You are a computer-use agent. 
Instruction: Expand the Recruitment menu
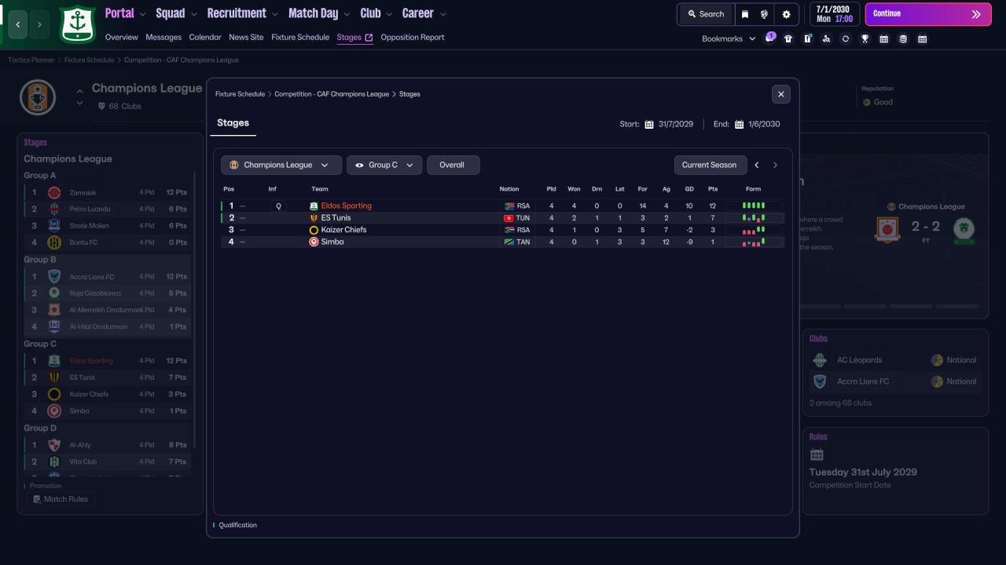click(x=243, y=13)
